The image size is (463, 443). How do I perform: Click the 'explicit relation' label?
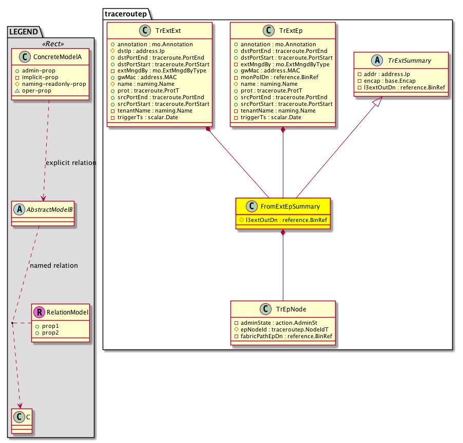point(71,163)
